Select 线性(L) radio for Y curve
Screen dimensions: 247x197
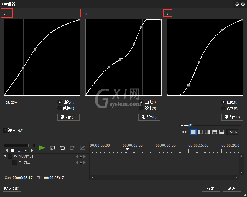(60, 108)
